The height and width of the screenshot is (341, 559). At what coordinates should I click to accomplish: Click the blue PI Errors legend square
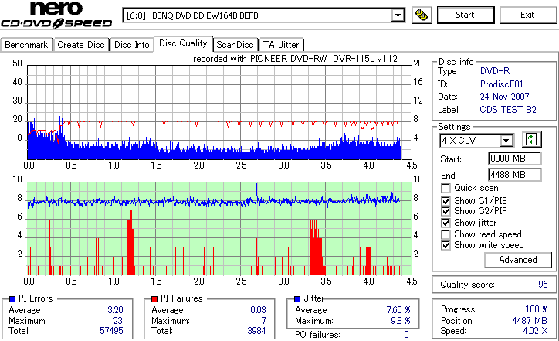tap(12, 299)
